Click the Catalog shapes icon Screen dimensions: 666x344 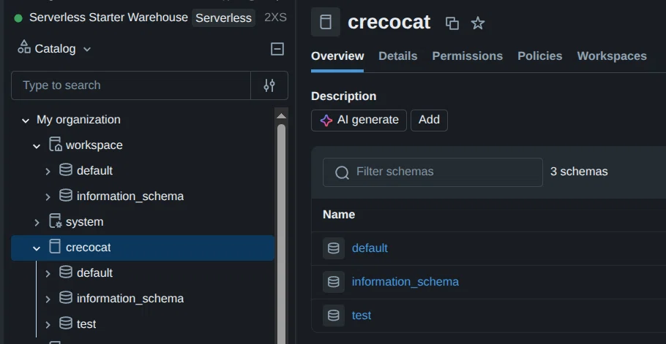[x=24, y=47]
